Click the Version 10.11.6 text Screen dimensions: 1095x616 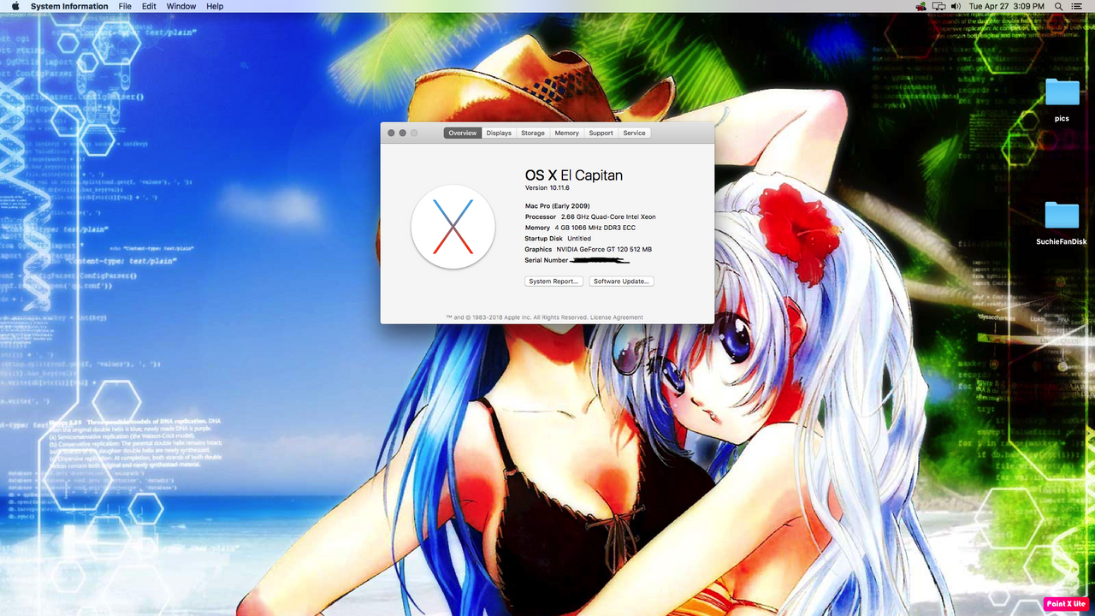click(x=547, y=187)
